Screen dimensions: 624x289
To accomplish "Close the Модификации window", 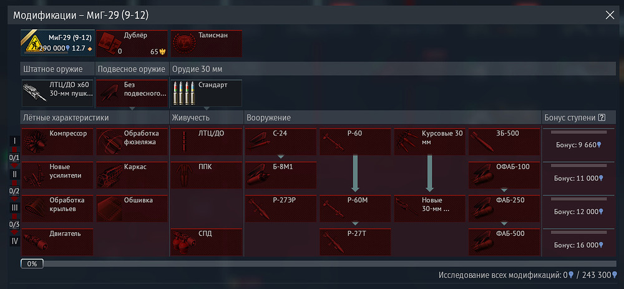I will [610, 15].
